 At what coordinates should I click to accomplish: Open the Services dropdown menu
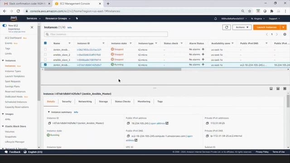point(34,19)
